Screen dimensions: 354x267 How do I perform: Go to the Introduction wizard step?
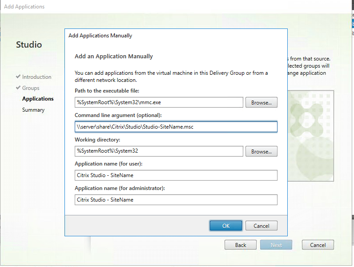click(x=36, y=77)
